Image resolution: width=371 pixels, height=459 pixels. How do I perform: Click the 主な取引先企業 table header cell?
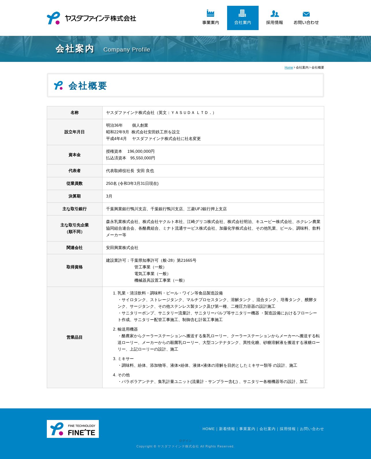click(75, 228)
